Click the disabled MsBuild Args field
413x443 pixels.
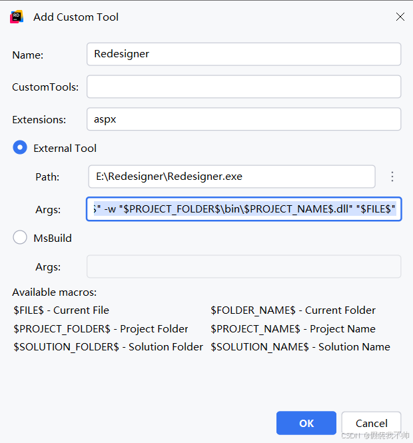point(244,266)
